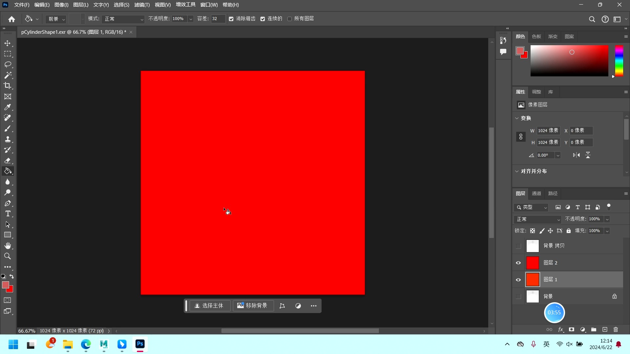This screenshot has height=354, width=630.
Task: Pick a color in the color field
Action: coord(569,61)
